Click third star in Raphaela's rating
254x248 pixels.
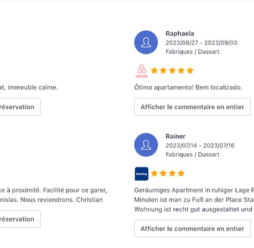point(172,70)
